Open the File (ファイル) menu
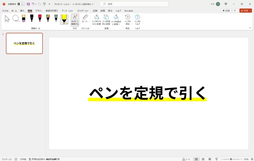The height and width of the screenshot is (161, 254). pyautogui.click(x=5, y=11)
